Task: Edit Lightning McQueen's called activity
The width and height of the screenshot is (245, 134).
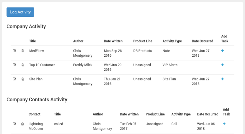Action: click(14, 124)
